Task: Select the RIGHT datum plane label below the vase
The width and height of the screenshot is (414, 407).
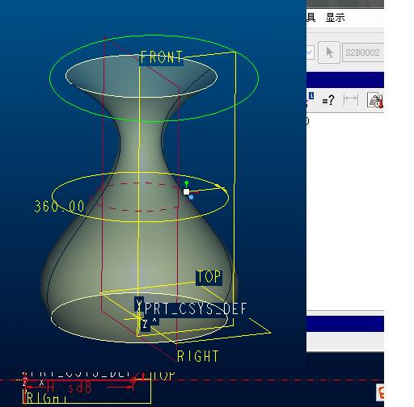Action: pyautogui.click(x=197, y=356)
